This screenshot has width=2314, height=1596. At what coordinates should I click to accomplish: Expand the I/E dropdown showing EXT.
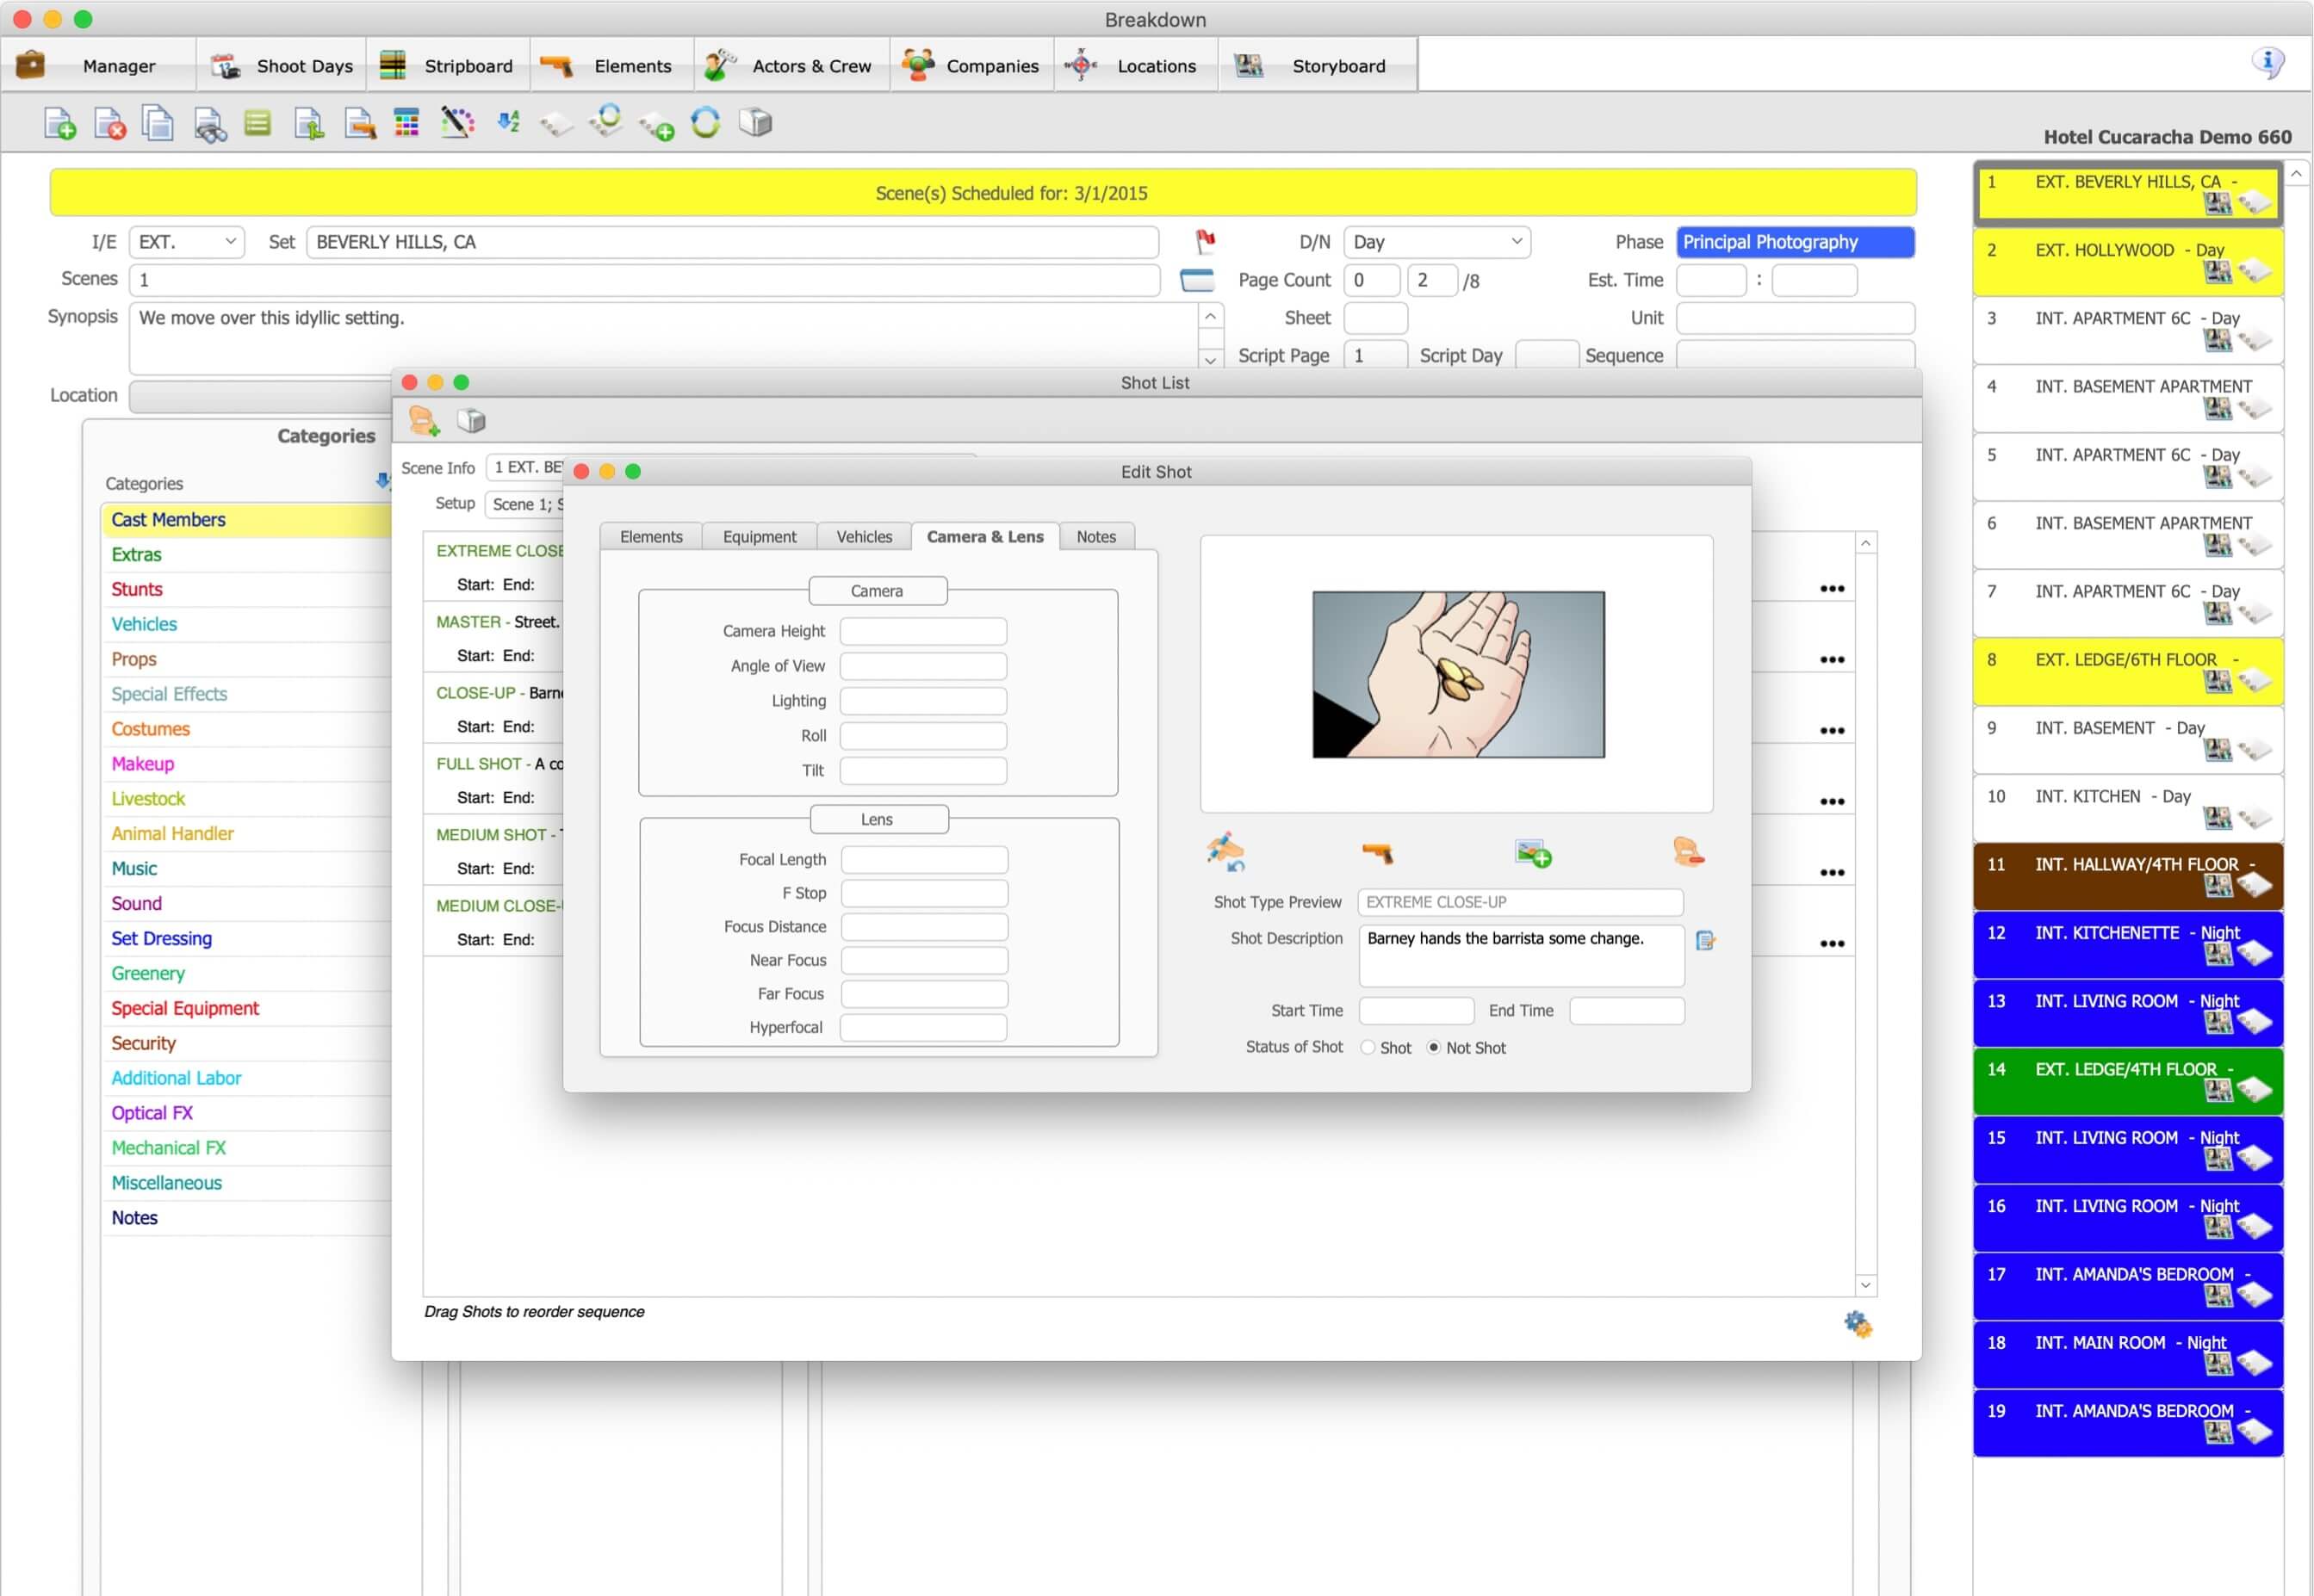(185, 241)
